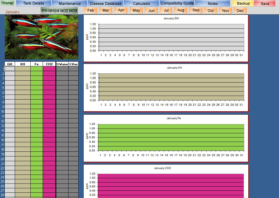Select the CO2 column header
The width and height of the screenshot is (279, 198).
49,64
